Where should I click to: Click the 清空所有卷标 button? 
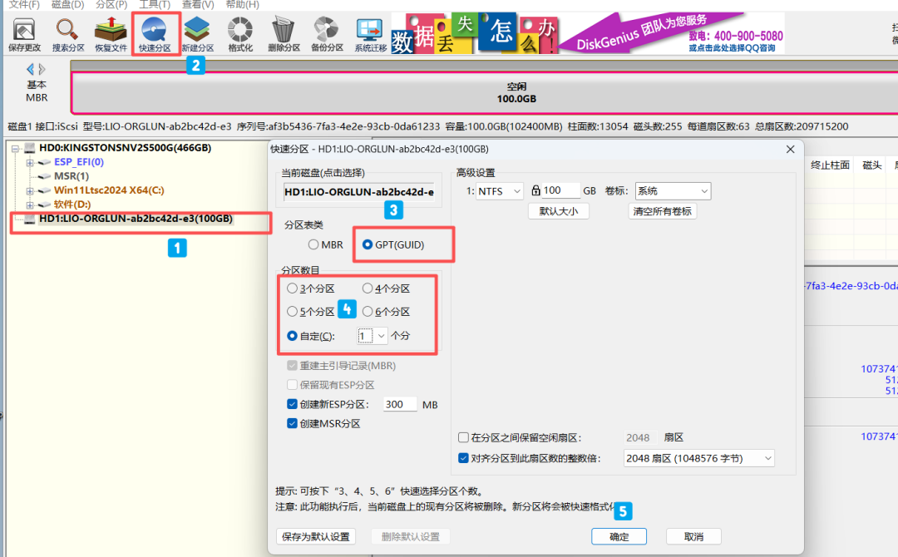pyautogui.click(x=664, y=210)
